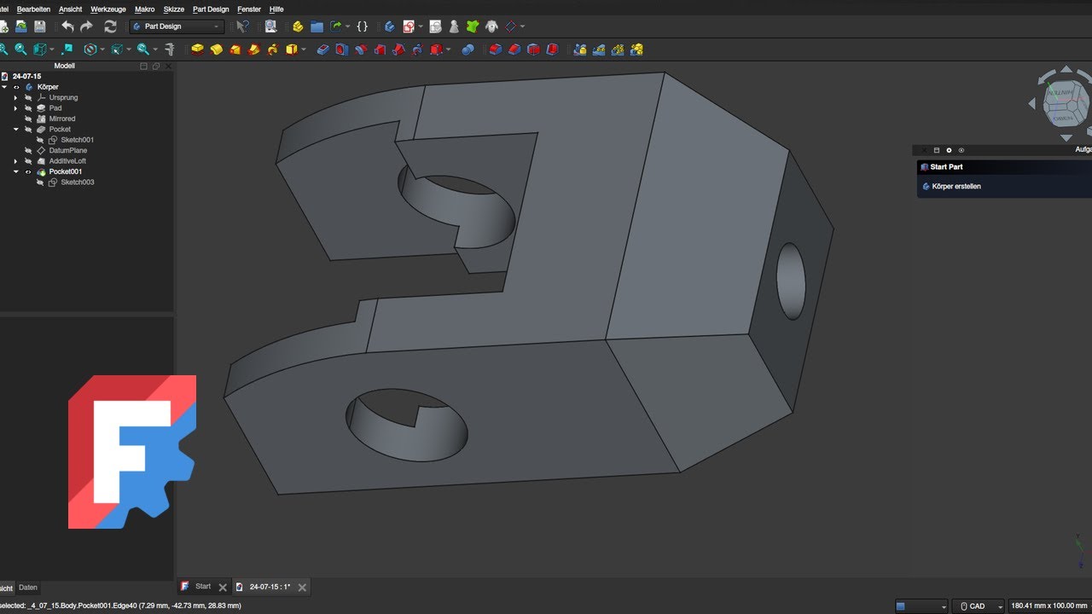Toggle visibility of Pocket feature
This screenshot has height=614, width=1092.
(x=28, y=130)
